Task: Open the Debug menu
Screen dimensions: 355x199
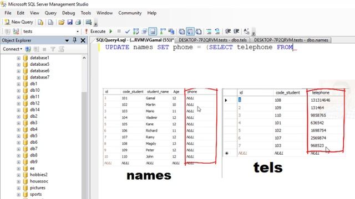Action: (68, 13)
